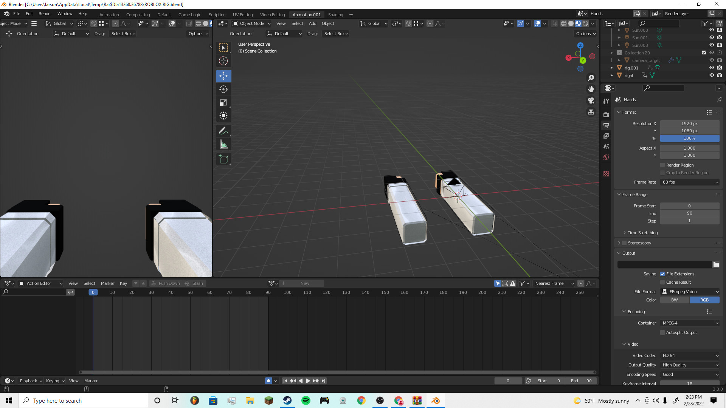Screen dimensions: 726x408
Task: Select the Rotate tool in the viewport toolbar
Action: tap(223, 89)
